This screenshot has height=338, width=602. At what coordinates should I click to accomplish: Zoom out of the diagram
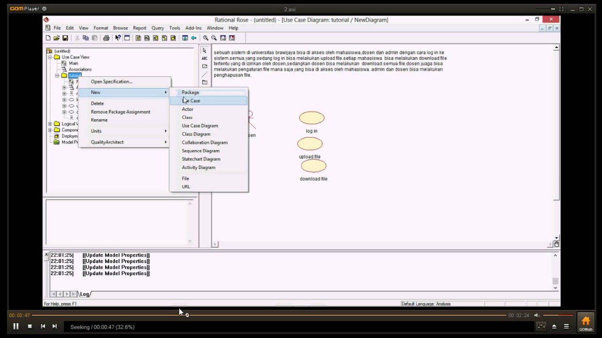(214, 38)
